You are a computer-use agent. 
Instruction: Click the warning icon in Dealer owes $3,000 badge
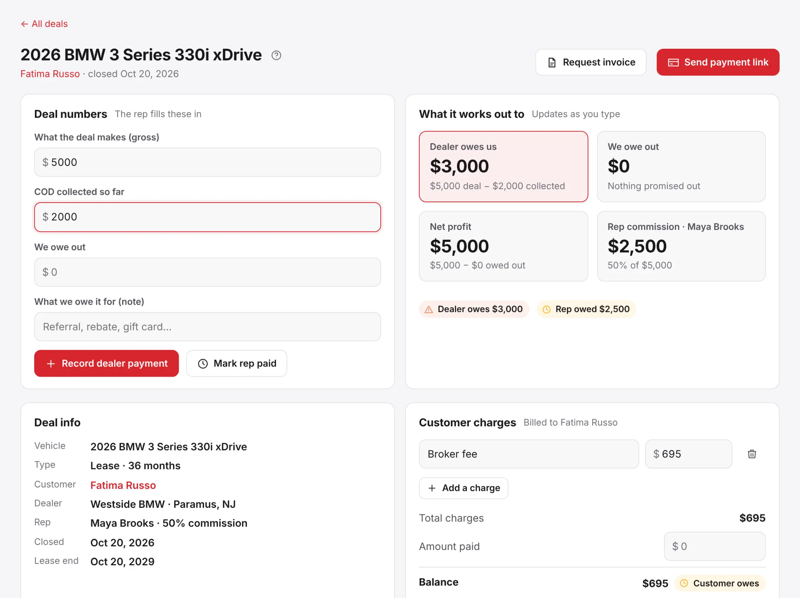point(429,309)
